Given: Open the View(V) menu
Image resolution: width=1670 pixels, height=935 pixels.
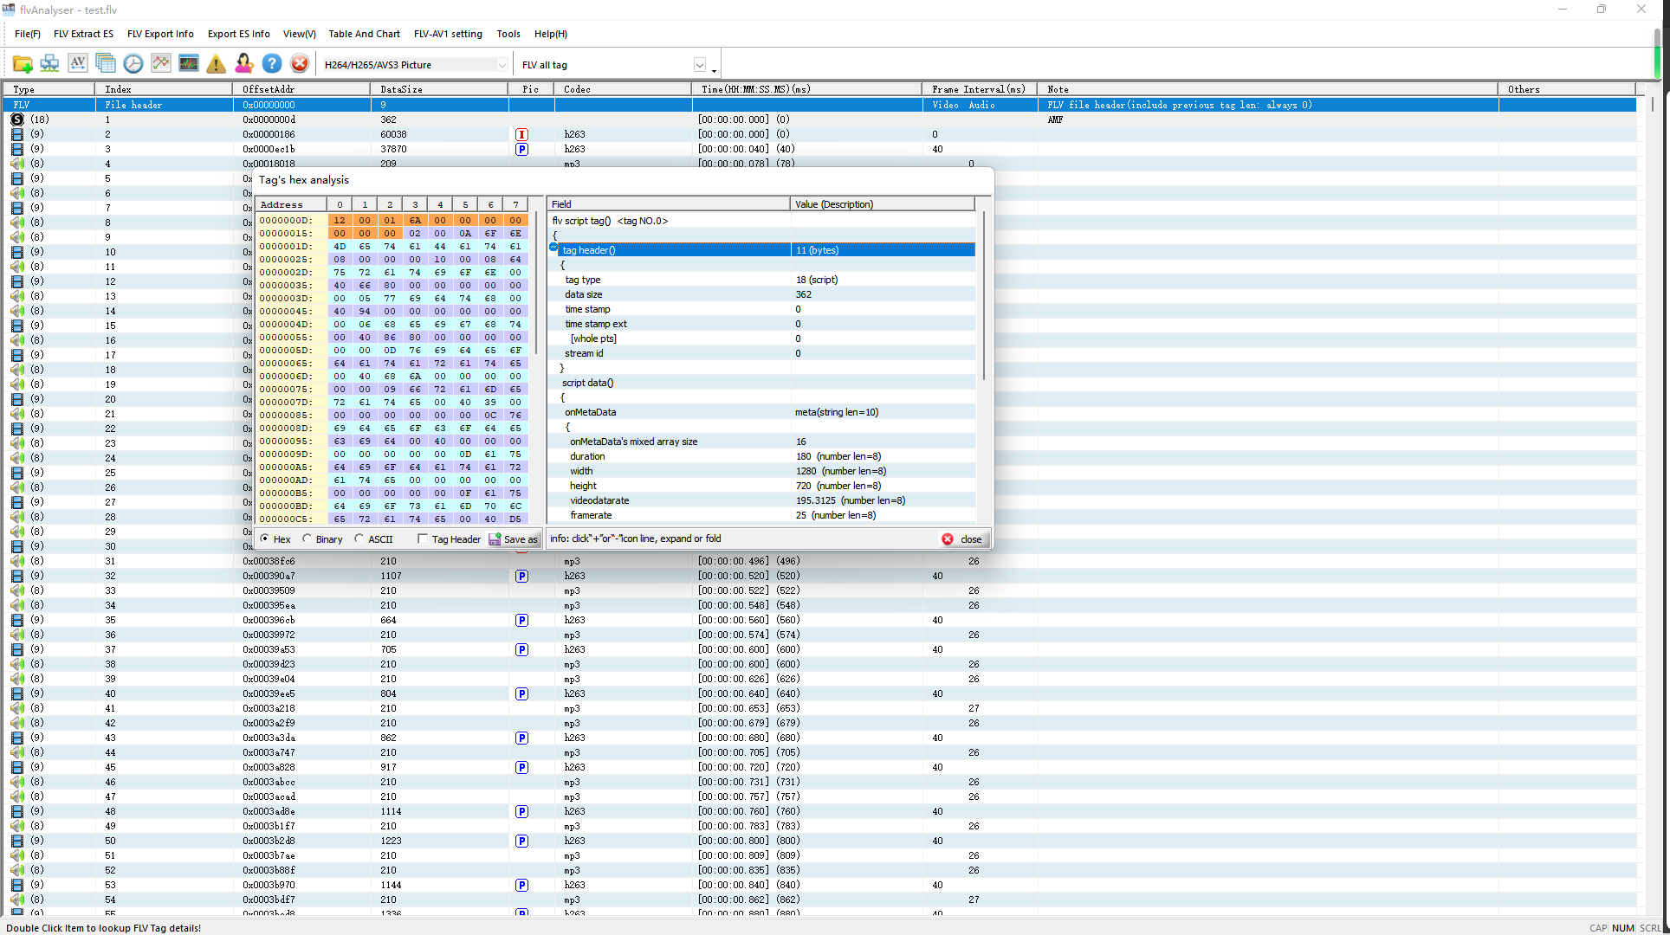Looking at the screenshot, I should click(300, 34).
